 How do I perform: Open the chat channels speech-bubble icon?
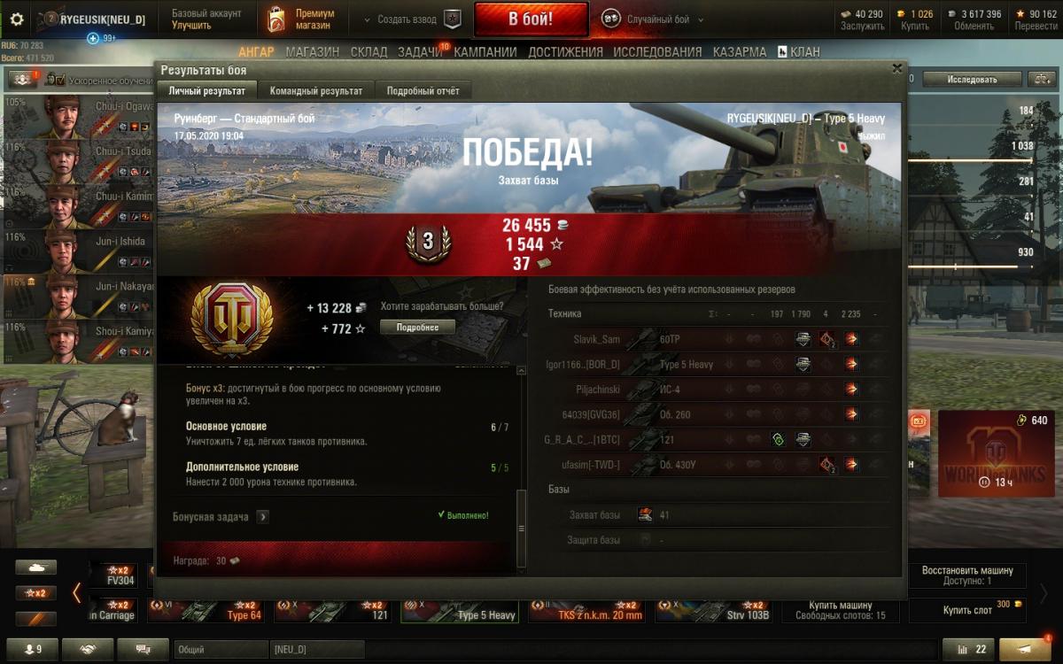[x=143, y=649]
